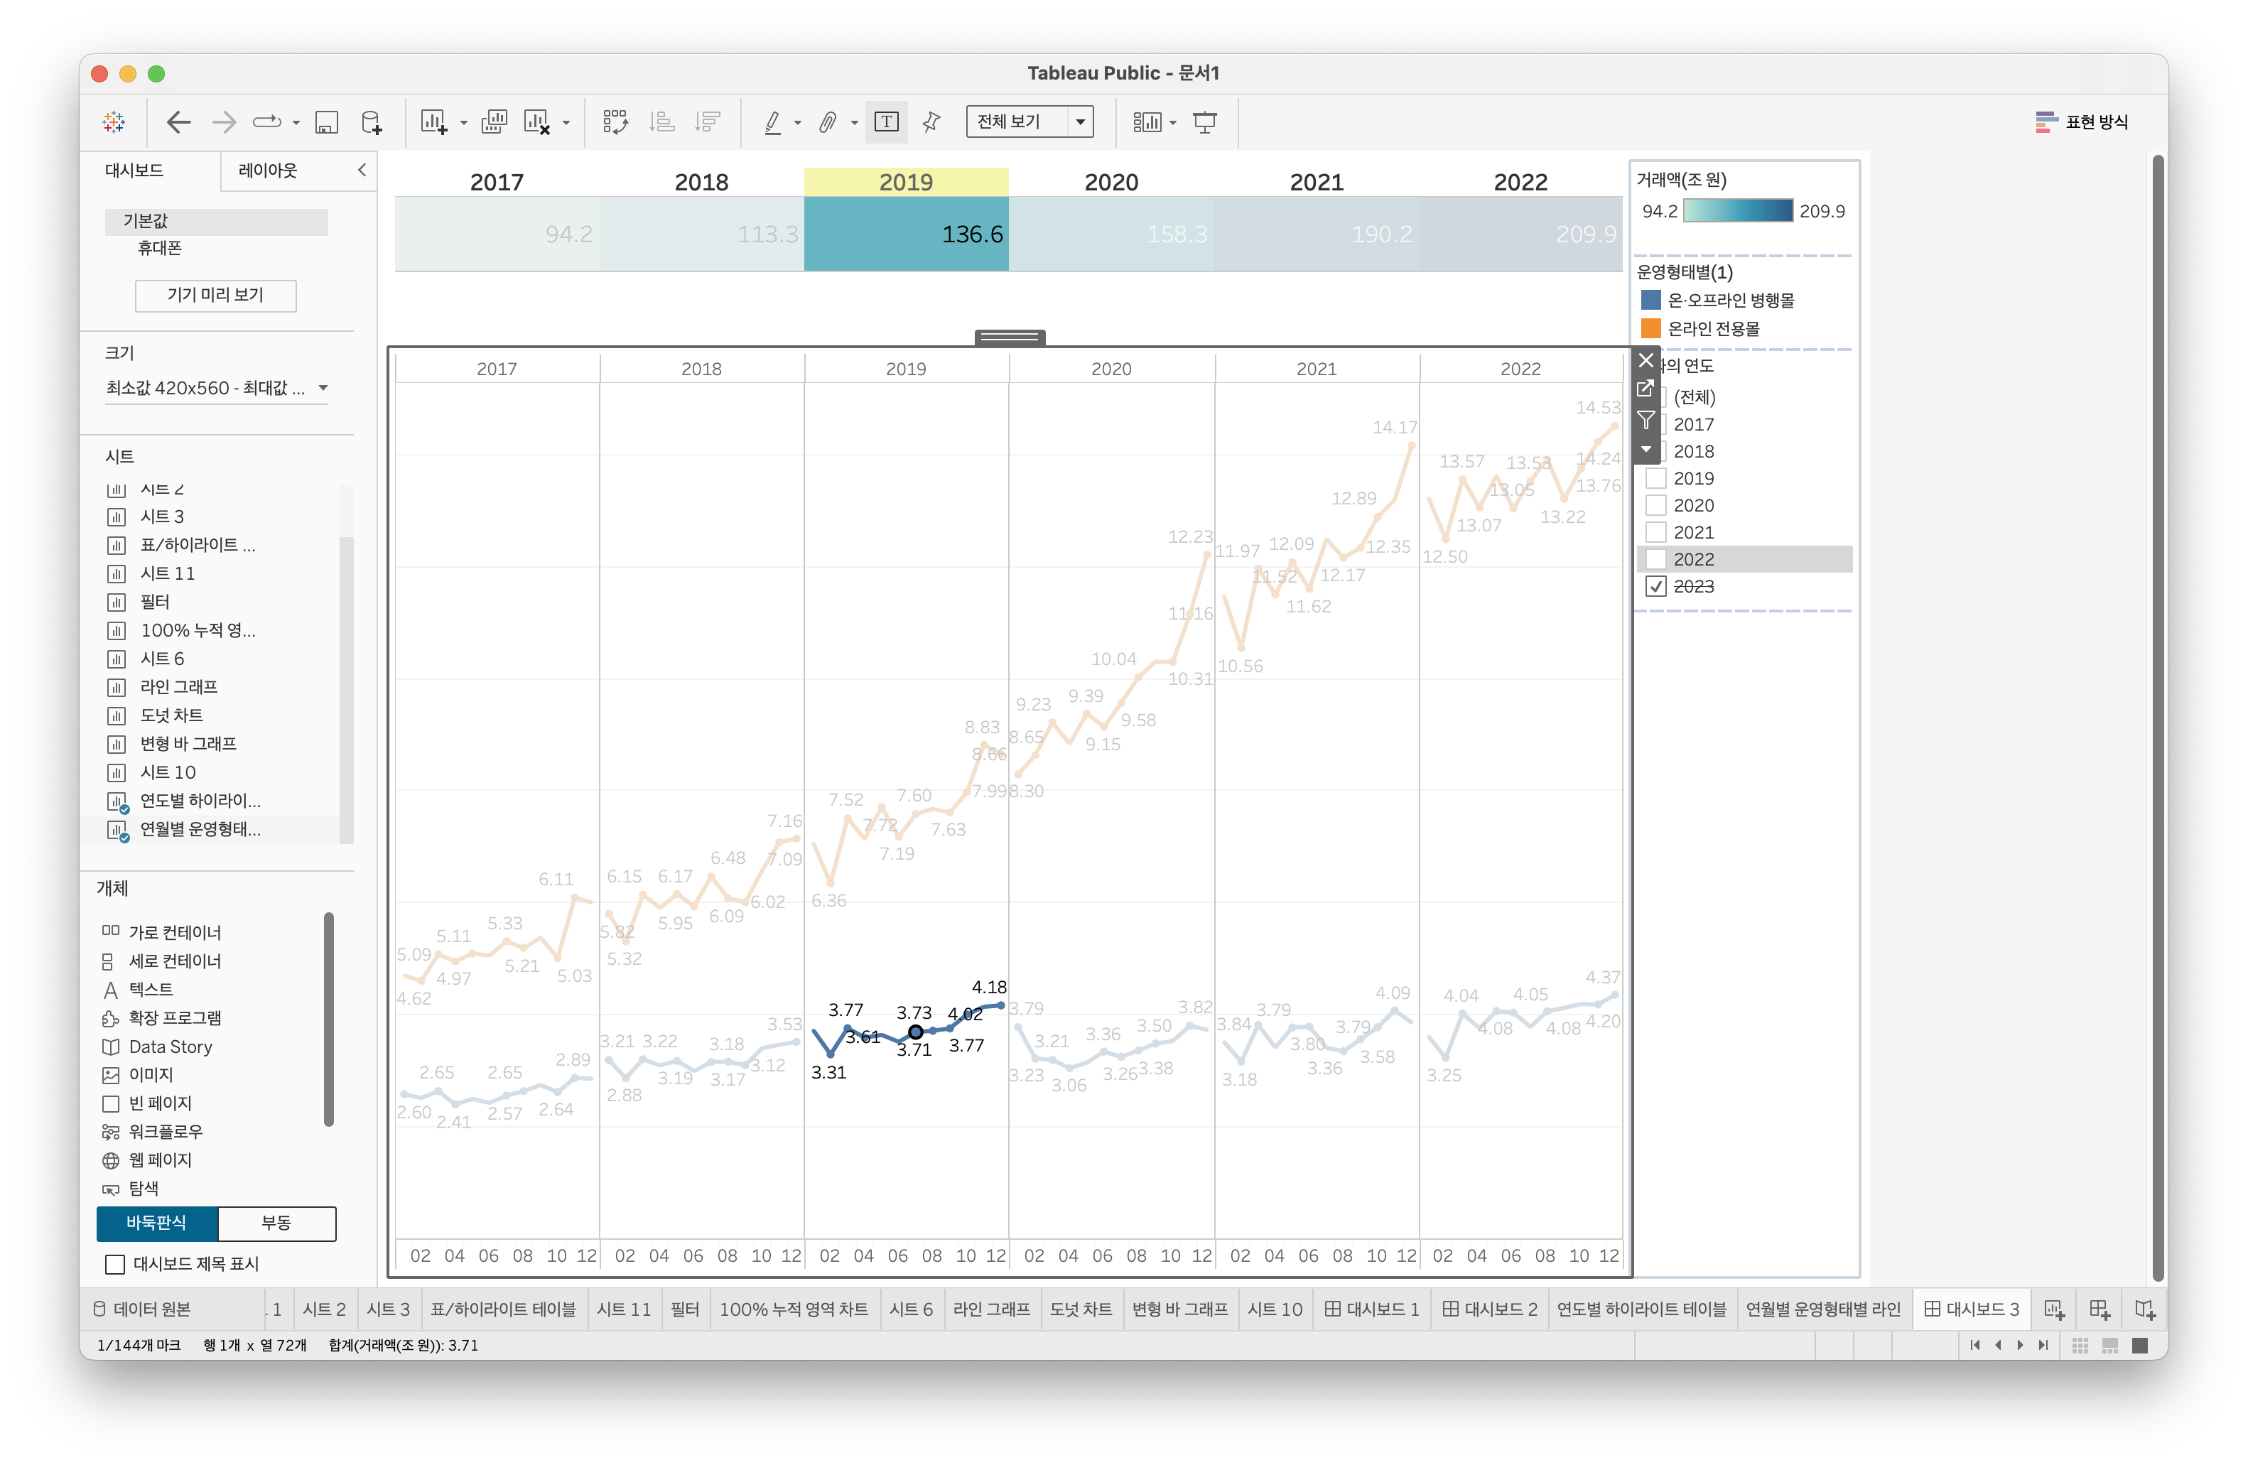Click the Go to Sheet icon
The image size is (2248, 1465).
(x=1646, y=389)
